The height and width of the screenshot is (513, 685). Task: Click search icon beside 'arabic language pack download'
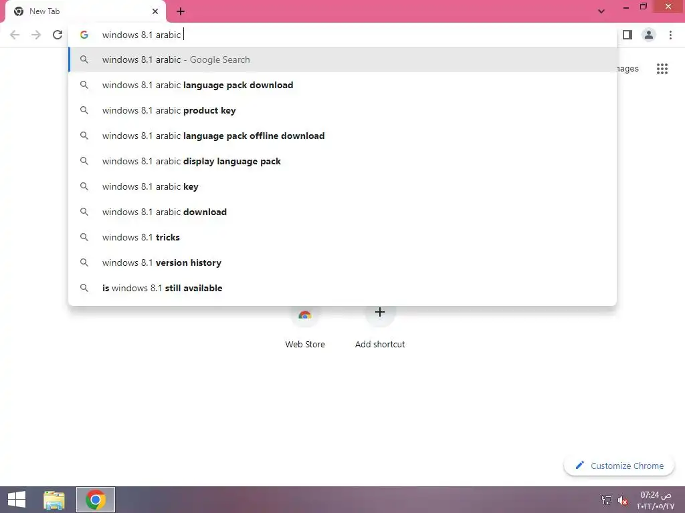pyautogui.click(x=84, y=85)
